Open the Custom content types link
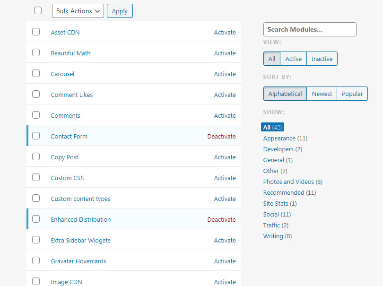This screenshot has width=383, height=286. (80, 199)
